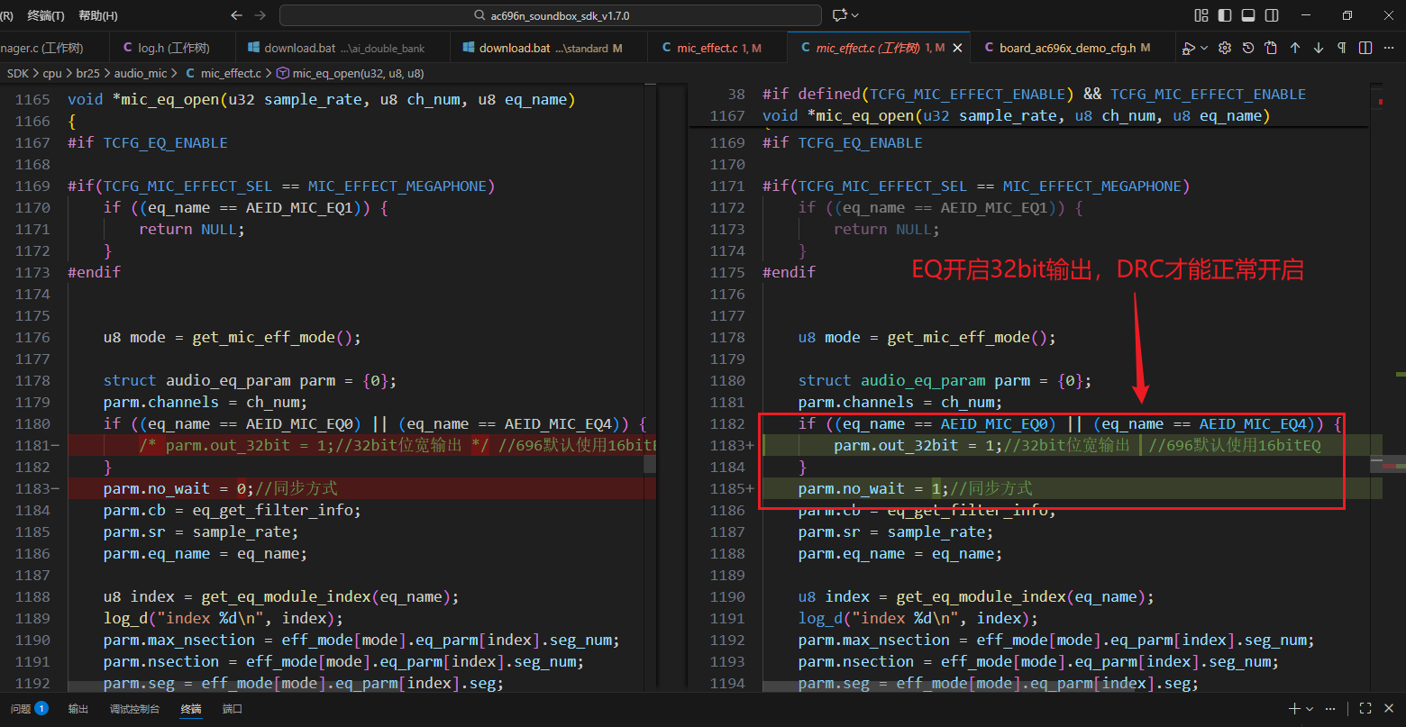The height and width of the screenshot is (727, 1406).
Task: Jump to the next change with down arrow
Action: [1319, 48]
